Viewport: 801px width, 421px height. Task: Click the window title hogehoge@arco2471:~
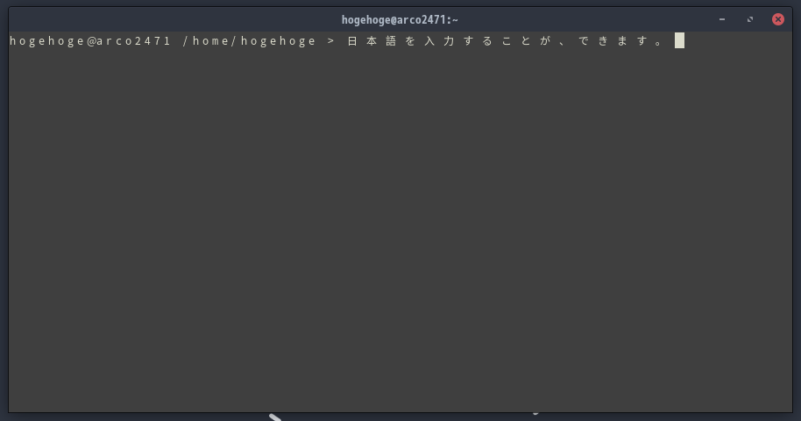[400, 20]
